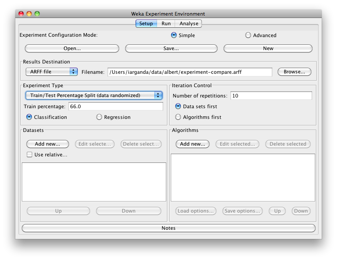
Task: Open the Run tab
Action: point(166,24)
